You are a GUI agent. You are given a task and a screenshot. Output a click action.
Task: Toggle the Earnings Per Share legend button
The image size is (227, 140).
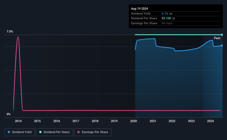point(93,132)
